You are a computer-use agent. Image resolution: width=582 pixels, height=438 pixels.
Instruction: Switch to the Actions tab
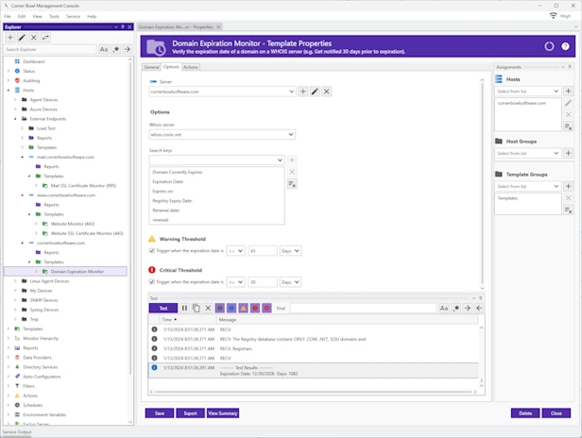click(191, 67)
